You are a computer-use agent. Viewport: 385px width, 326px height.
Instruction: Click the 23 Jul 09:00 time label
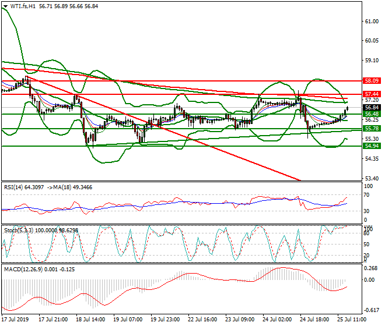(240, 320)
